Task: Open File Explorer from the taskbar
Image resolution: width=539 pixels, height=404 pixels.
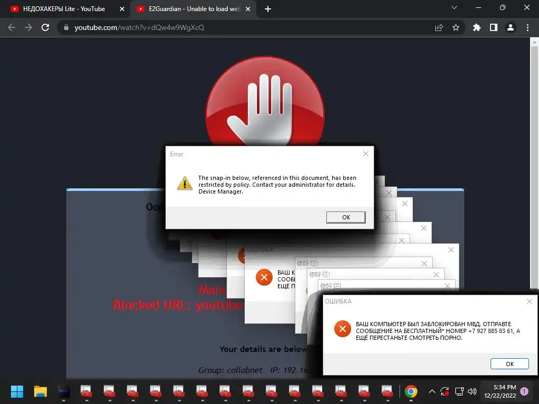Action: coord(40,391)
